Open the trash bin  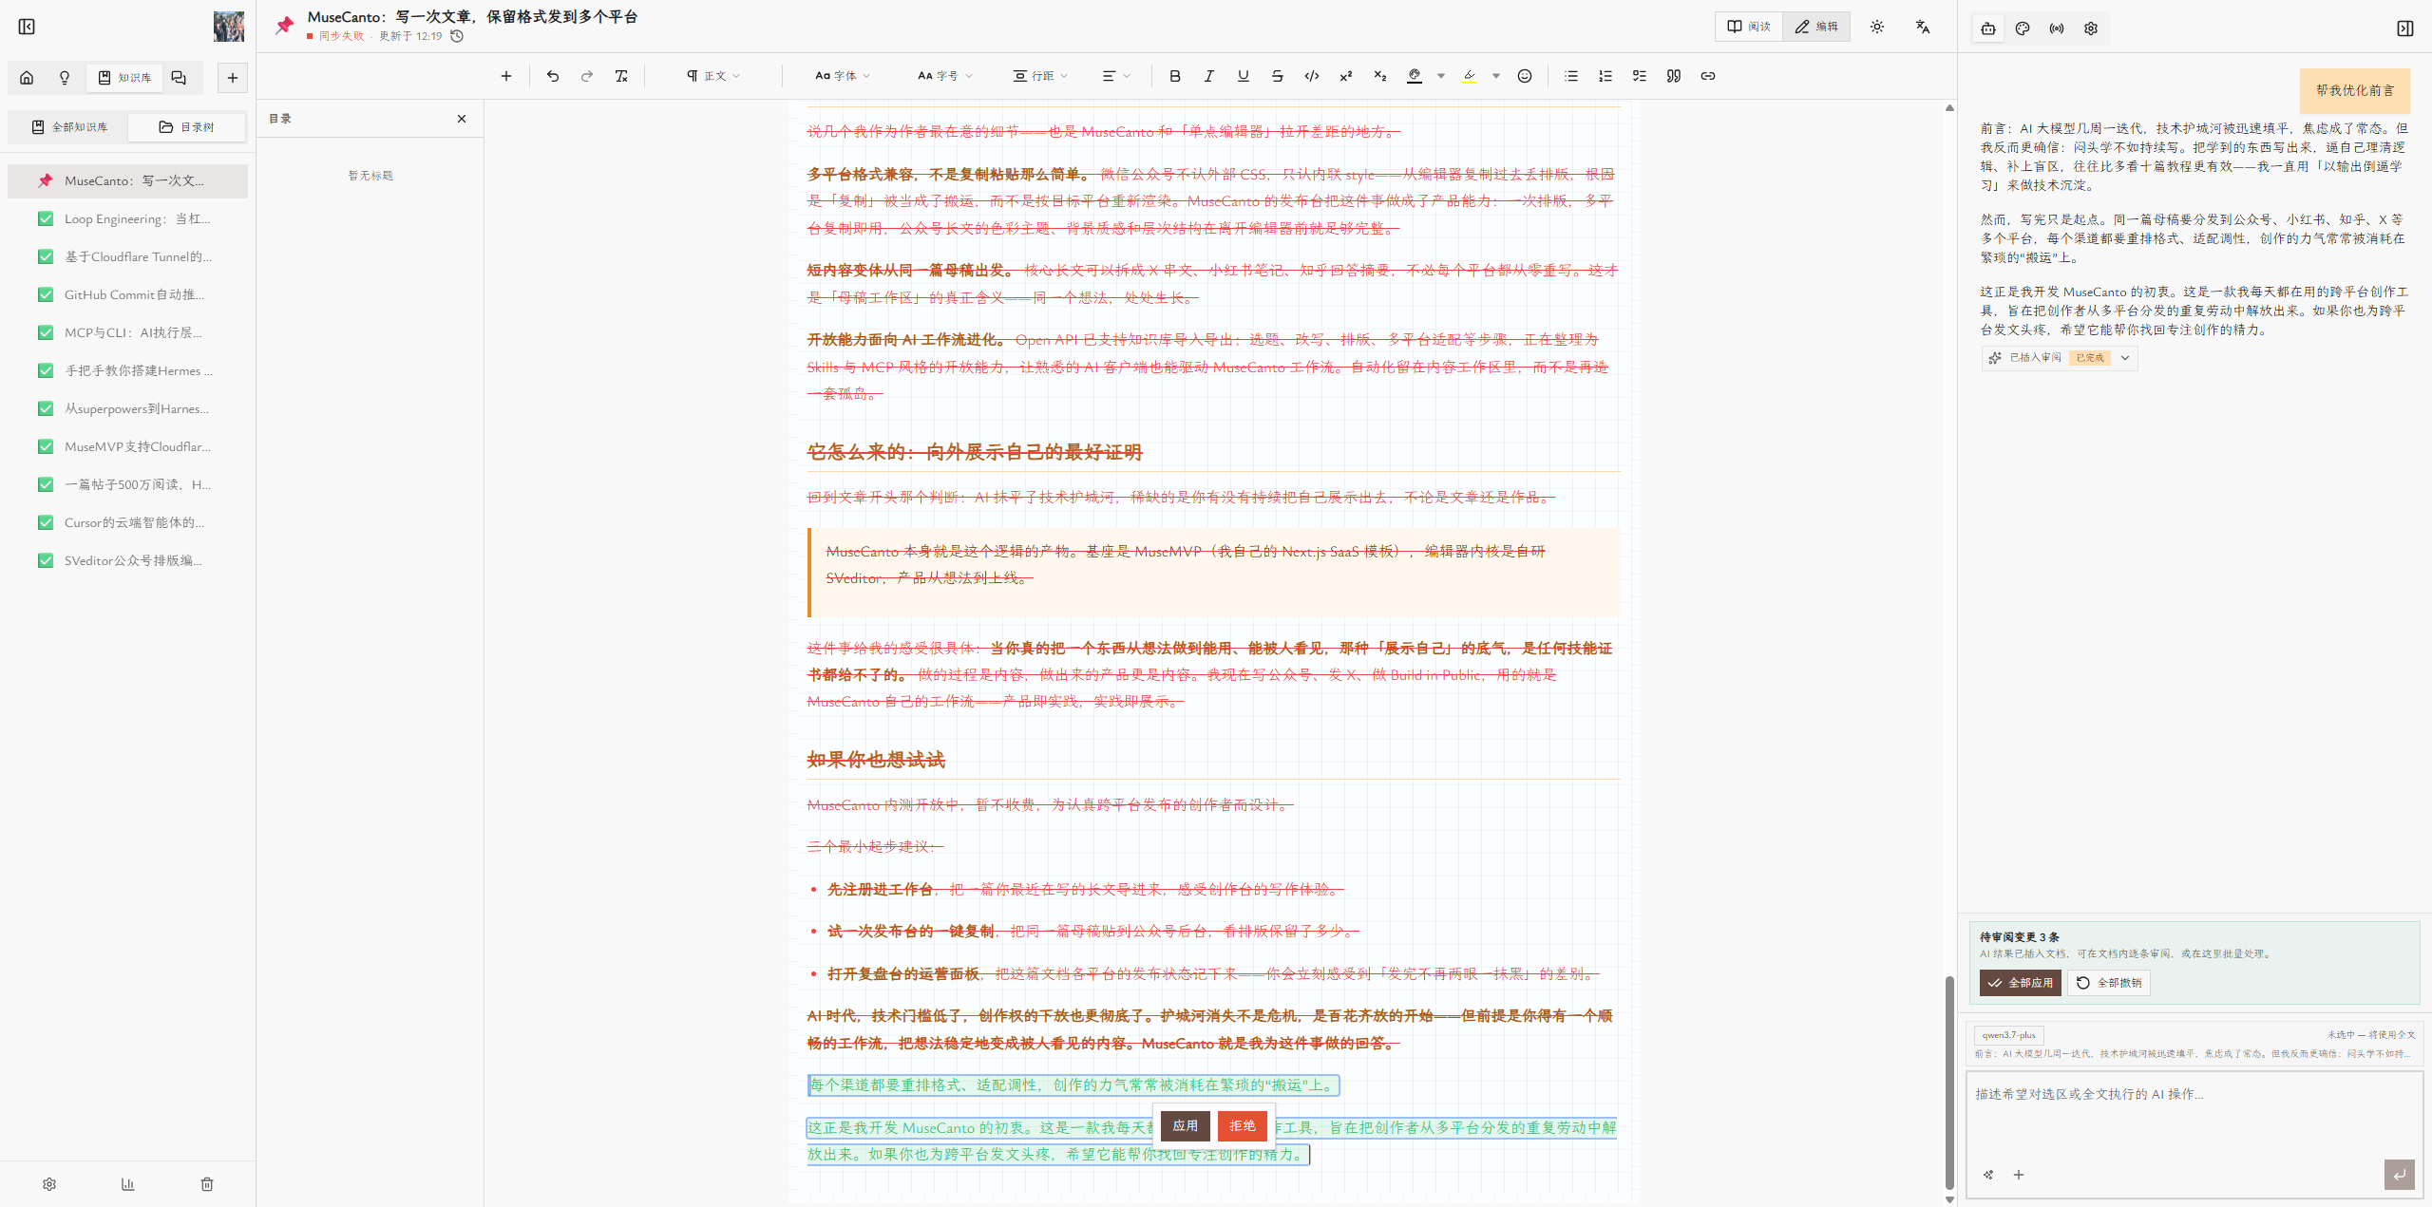coord(207,1184)
